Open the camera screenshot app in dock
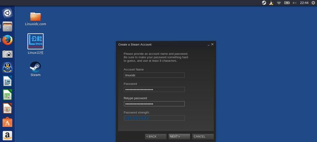 click(7, 54)
